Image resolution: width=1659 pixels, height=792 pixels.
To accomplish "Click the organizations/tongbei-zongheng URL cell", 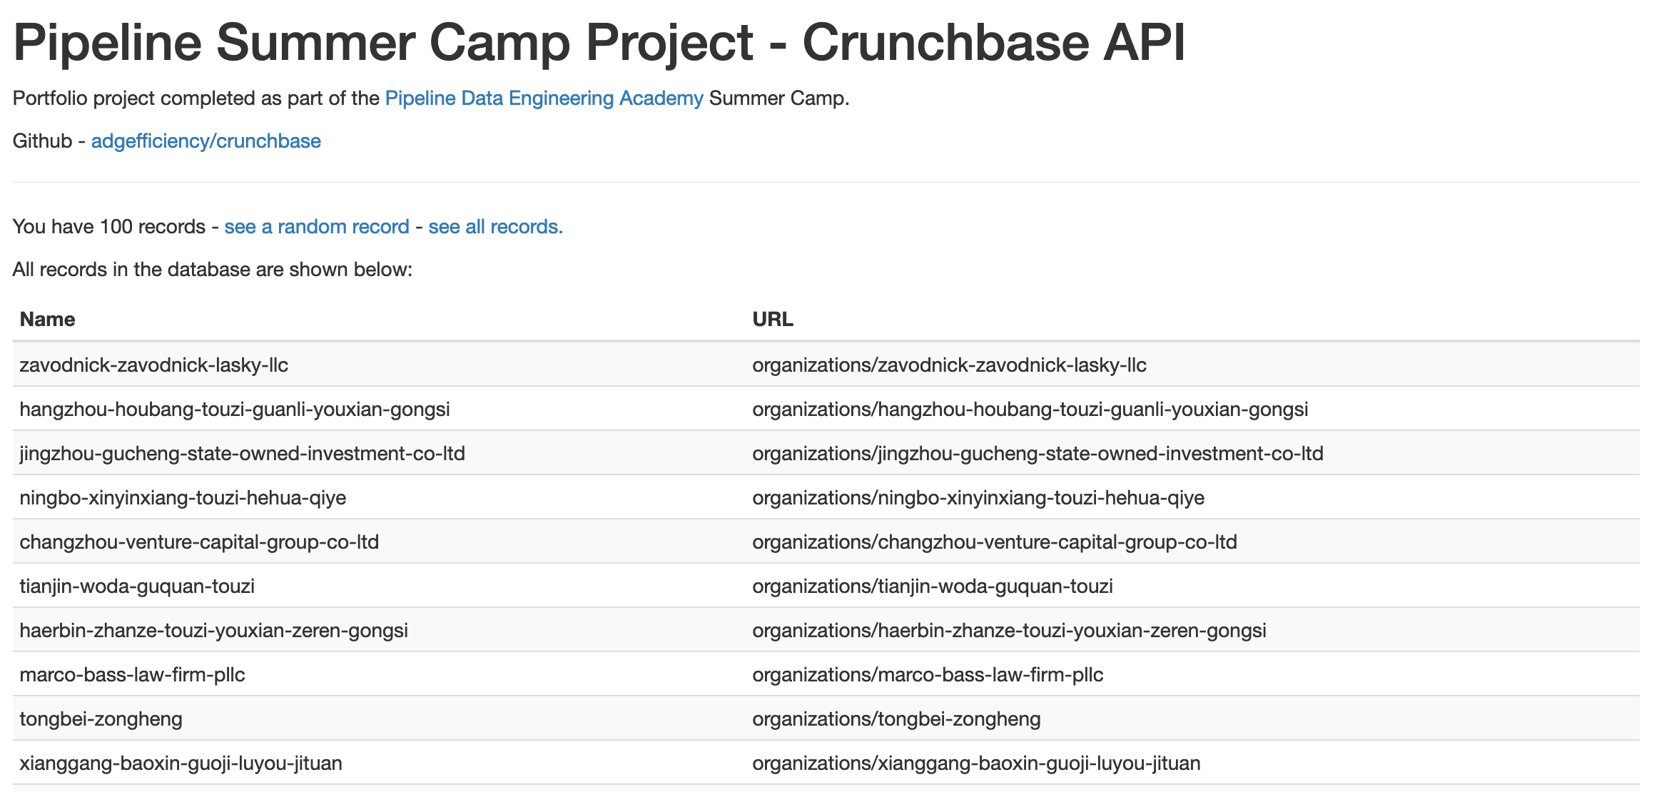I will point(1192,719).
